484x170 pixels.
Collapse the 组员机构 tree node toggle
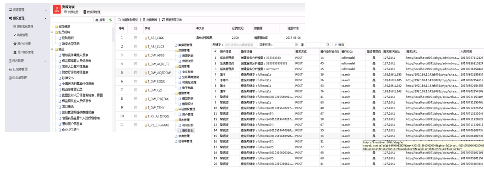point(52,32)
